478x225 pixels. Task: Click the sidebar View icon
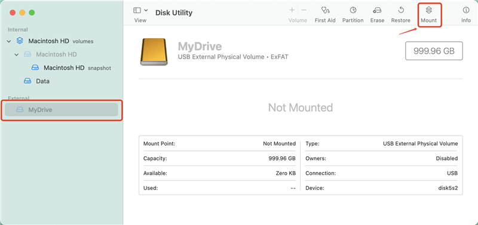click(137, 10)
